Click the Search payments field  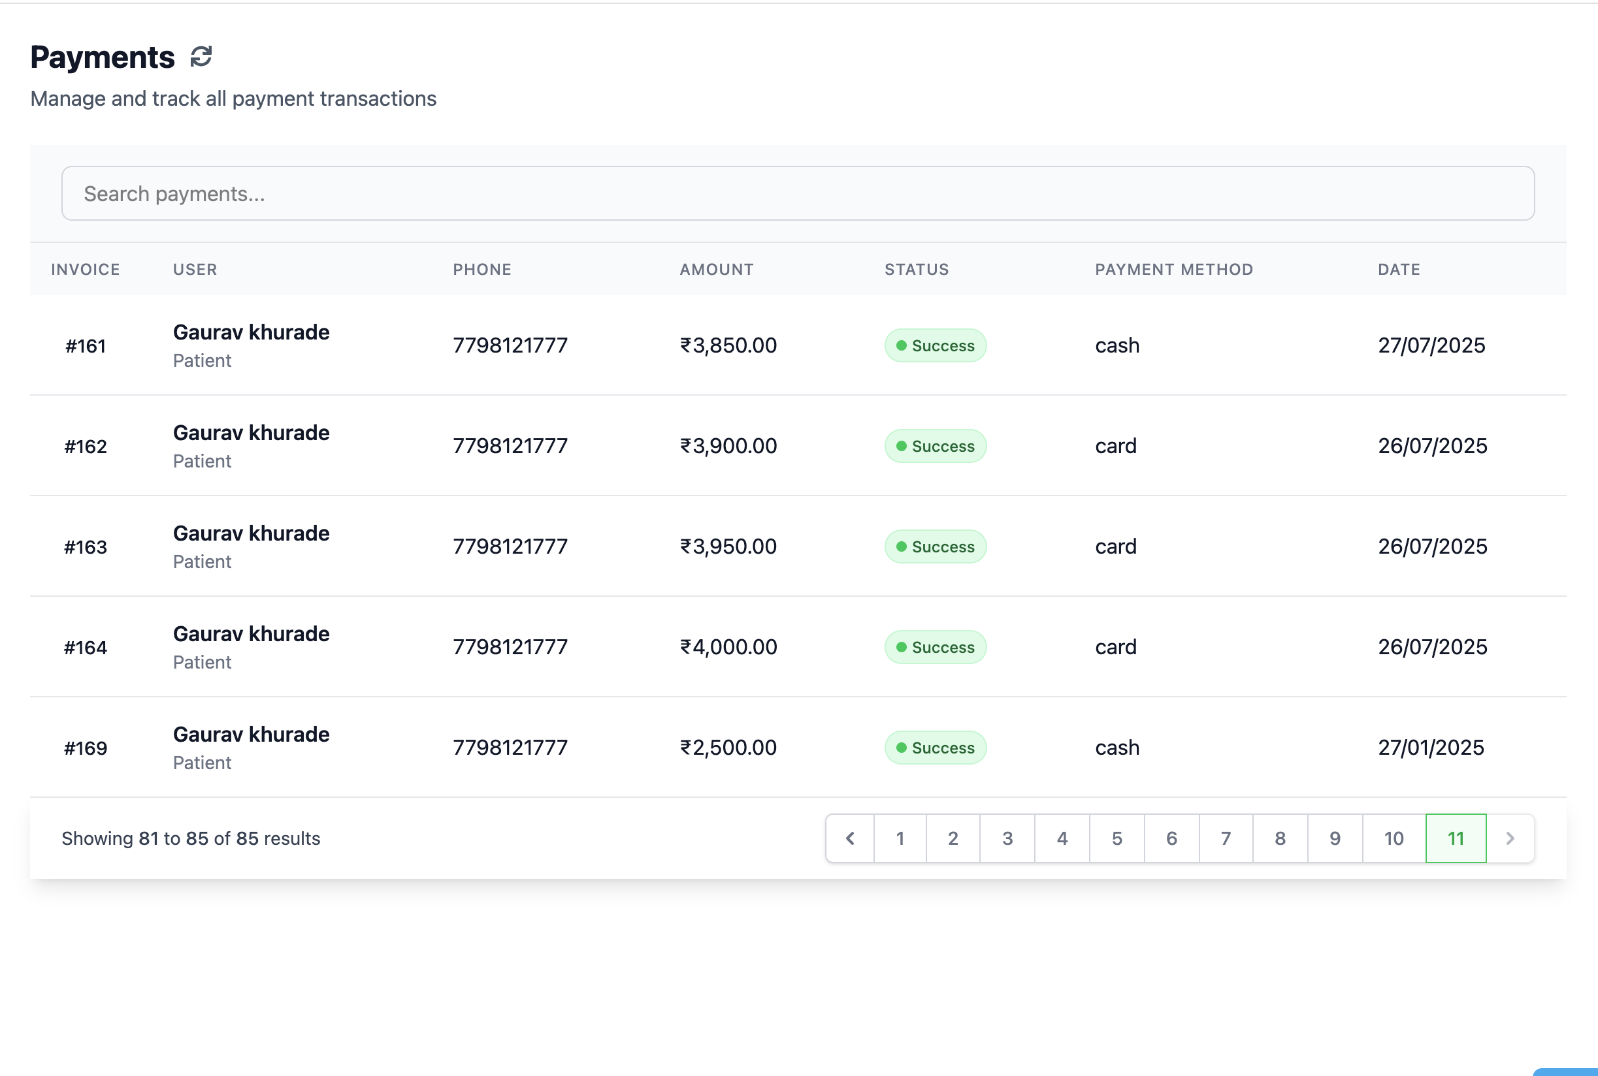[x=798, y=193]
